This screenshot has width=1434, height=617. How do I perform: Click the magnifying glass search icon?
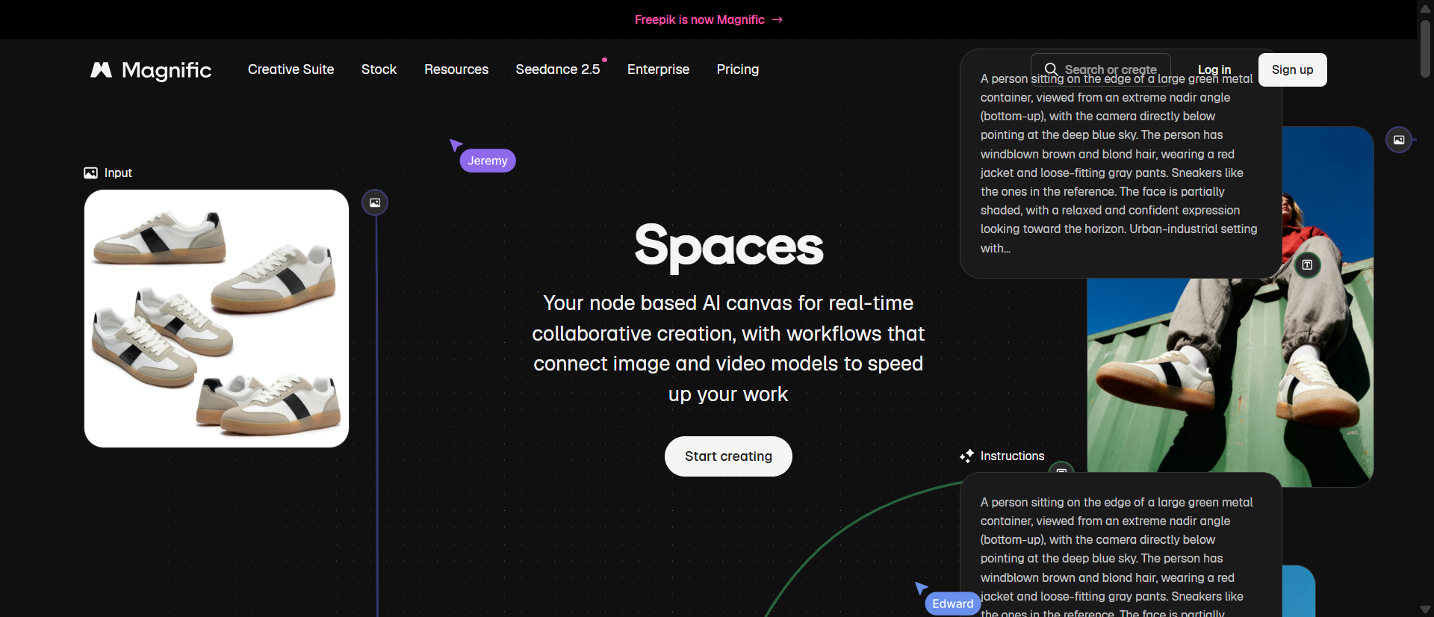[1051, 69]
